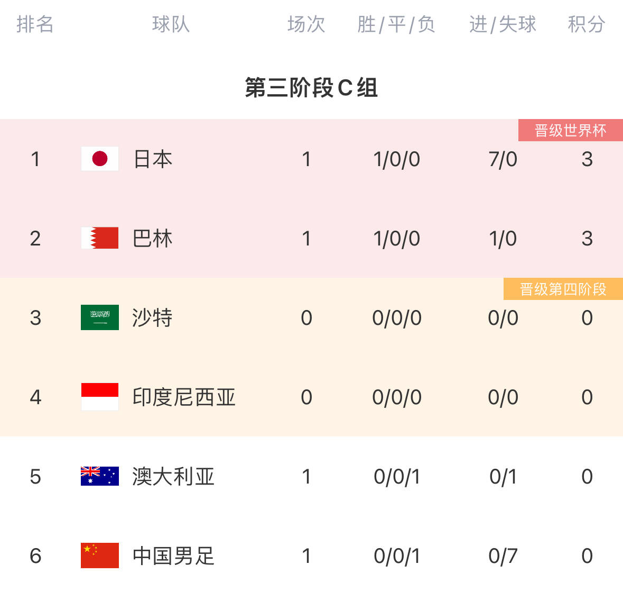Click the Japan flag icon

pyautogui.click(x=100, y=159)
